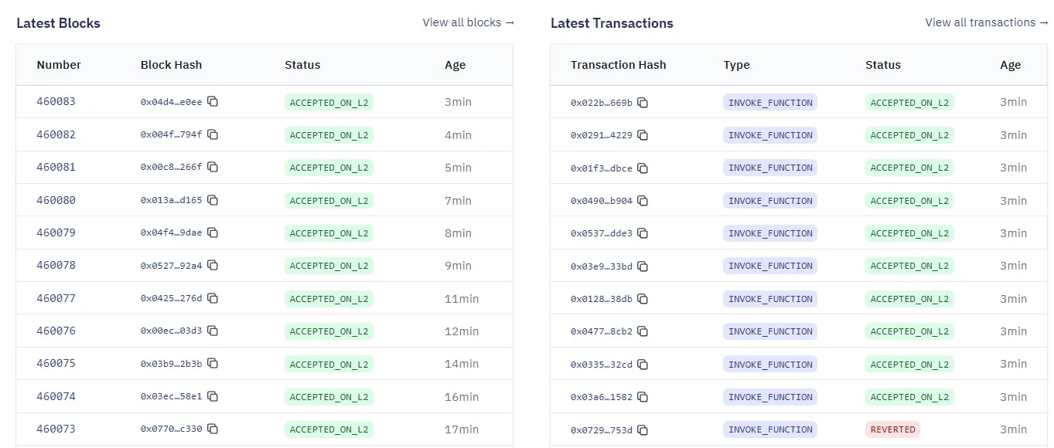Image resolution: width=1054 pixels, height=448 pixels.
Task: Copy block hash 0x03ec…58e1
Action: (213, 396)
